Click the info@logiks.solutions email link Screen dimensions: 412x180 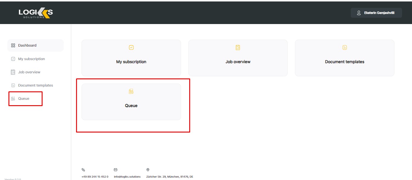(127, 177)
